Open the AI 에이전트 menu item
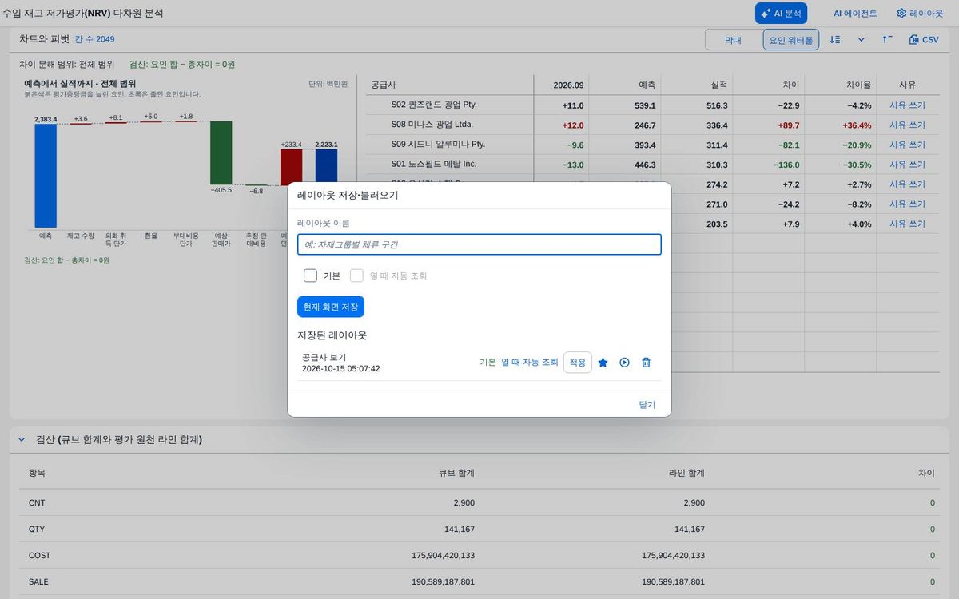 point(855,14)
